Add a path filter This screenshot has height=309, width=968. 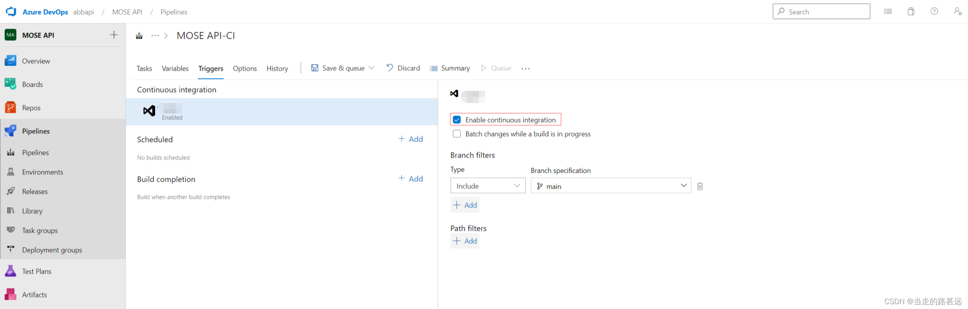(465, 241)
